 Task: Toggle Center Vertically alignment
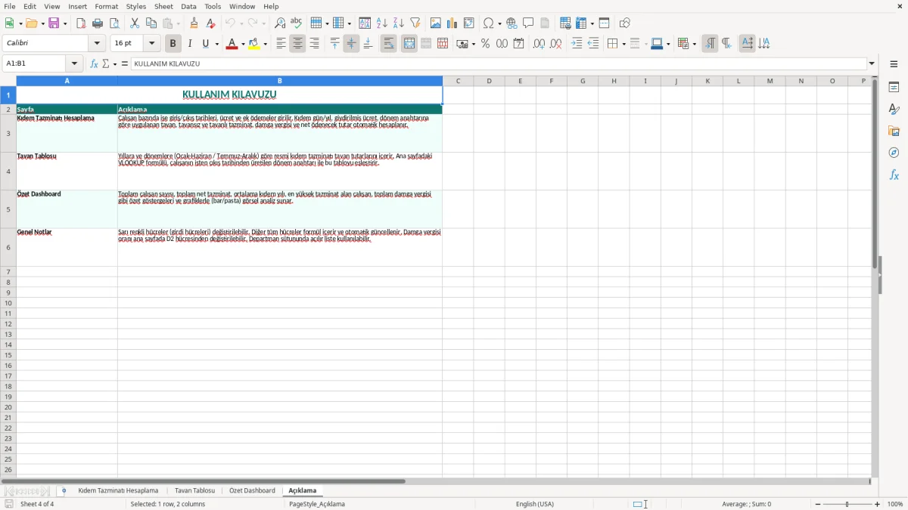(x=351, y=44)
